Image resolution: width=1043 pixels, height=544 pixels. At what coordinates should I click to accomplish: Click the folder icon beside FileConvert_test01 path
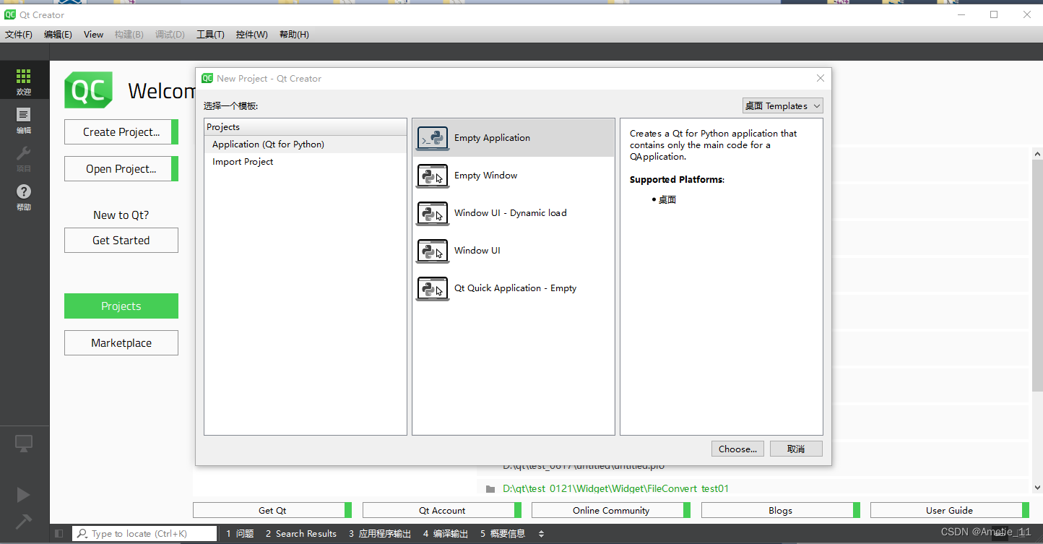[490, 489]
